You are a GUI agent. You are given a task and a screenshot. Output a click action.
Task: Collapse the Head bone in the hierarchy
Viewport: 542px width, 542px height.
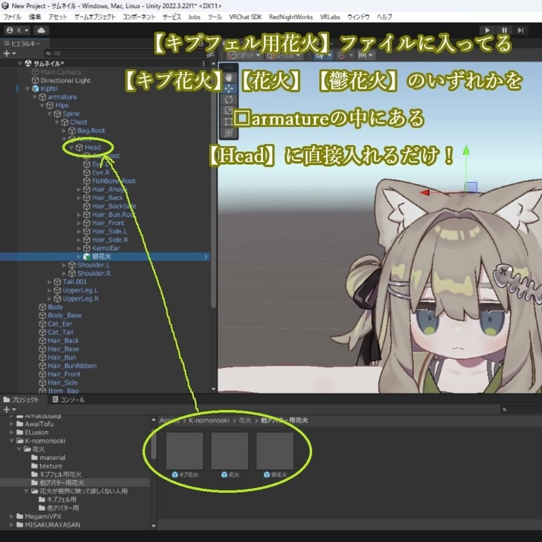[x=71, y=147]
